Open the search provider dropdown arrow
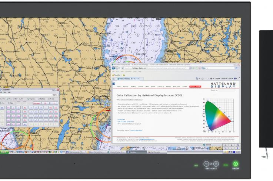The height and width of the screenshot is (181, 273). pos(239,68)
